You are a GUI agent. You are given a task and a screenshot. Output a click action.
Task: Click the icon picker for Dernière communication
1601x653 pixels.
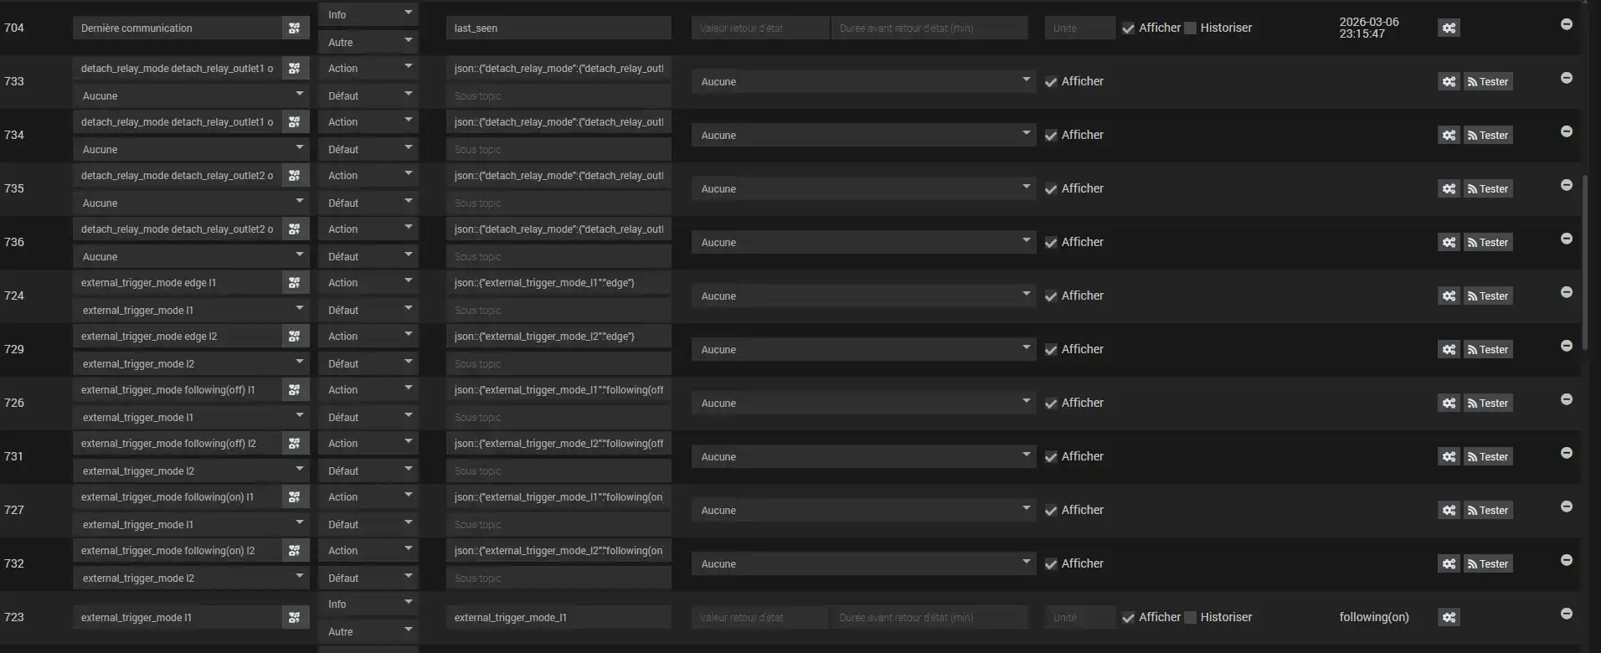(x=294, y=28)
